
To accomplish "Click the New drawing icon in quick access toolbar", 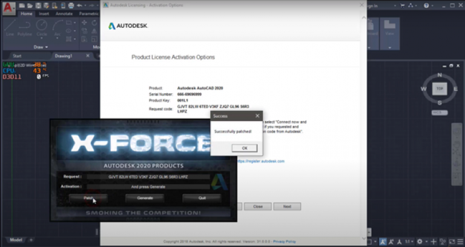I will [22, 5].
